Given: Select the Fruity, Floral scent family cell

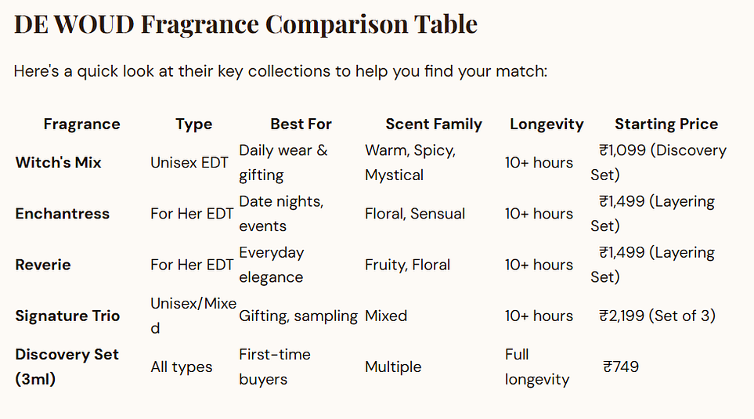Looking at the screenshot, I should pyautogui.click(x=407, y=265).
